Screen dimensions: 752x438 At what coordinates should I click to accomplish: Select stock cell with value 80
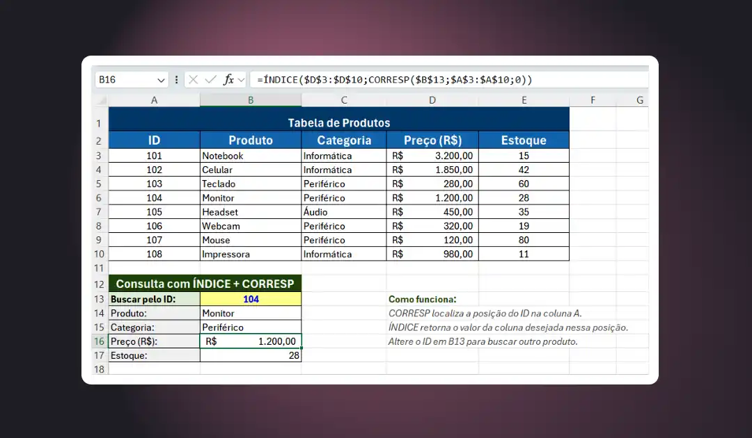(524, 240)
